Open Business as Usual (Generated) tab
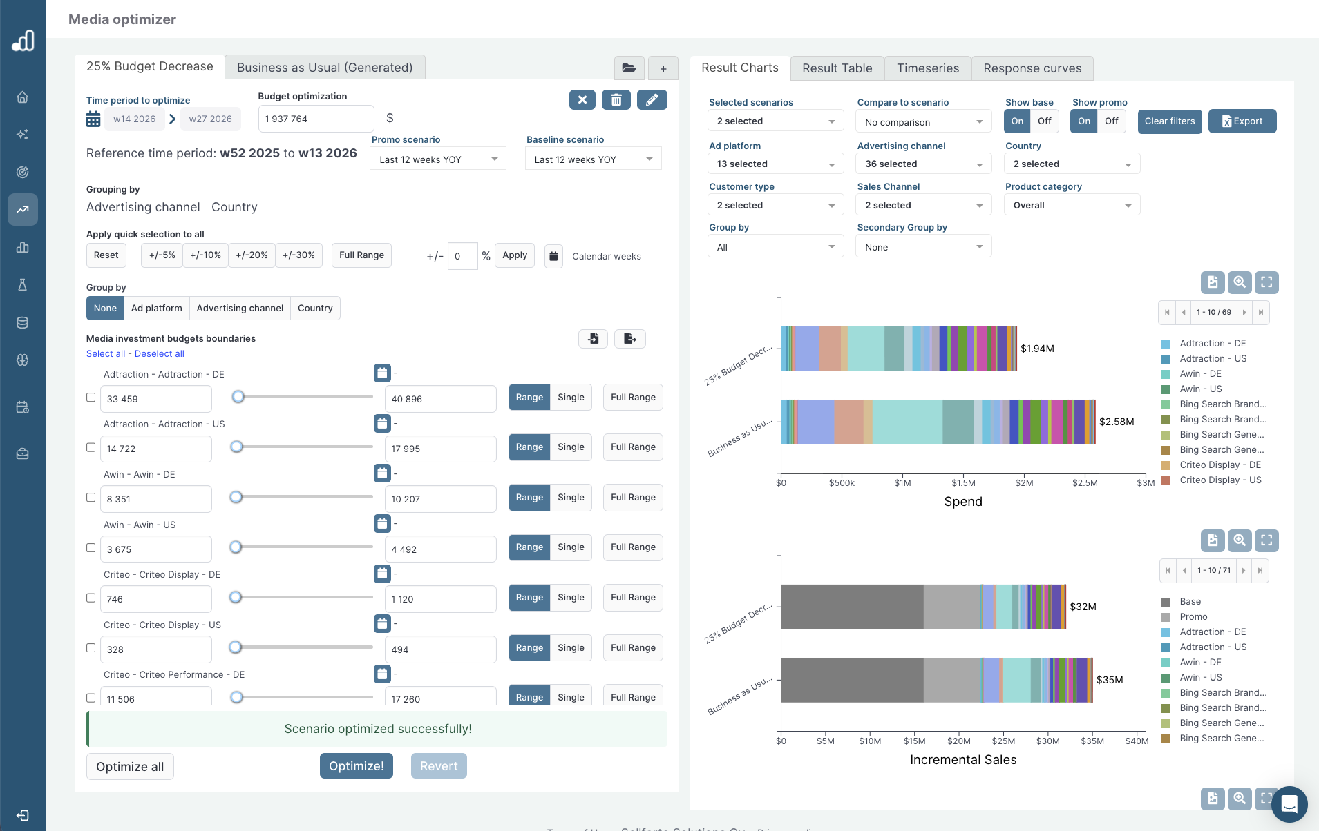 pos(325,68)
